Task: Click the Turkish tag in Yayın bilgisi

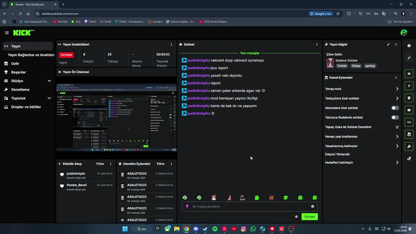Action: [x=342, y=66]
